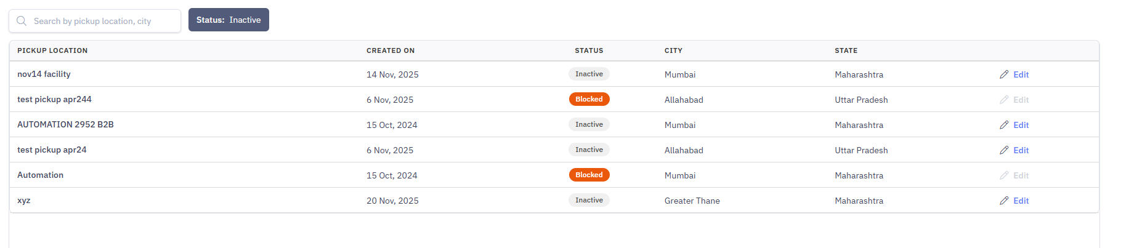Screen dimensions: 1121x248
Task: Click the City column header
Action: pos(673,50)
